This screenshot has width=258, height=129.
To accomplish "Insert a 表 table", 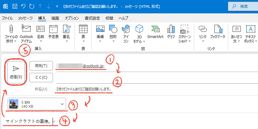I will tap(83, 33).
